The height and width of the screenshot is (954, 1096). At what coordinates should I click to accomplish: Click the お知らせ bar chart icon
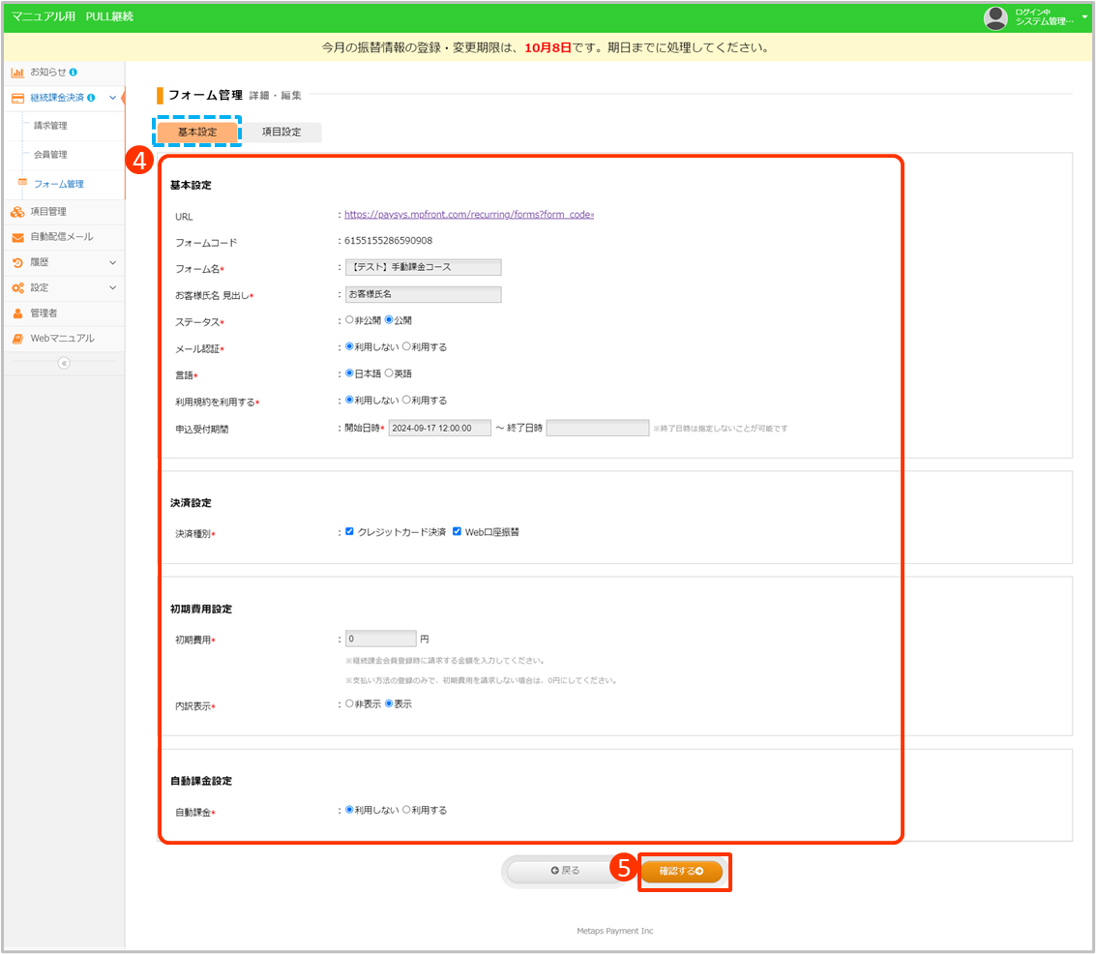tap(17, 73)
